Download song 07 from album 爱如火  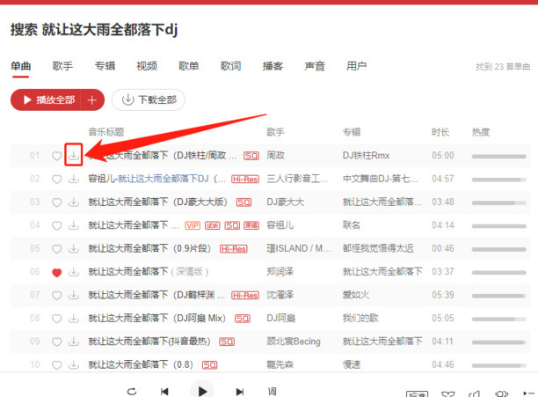tap(74, 295)
